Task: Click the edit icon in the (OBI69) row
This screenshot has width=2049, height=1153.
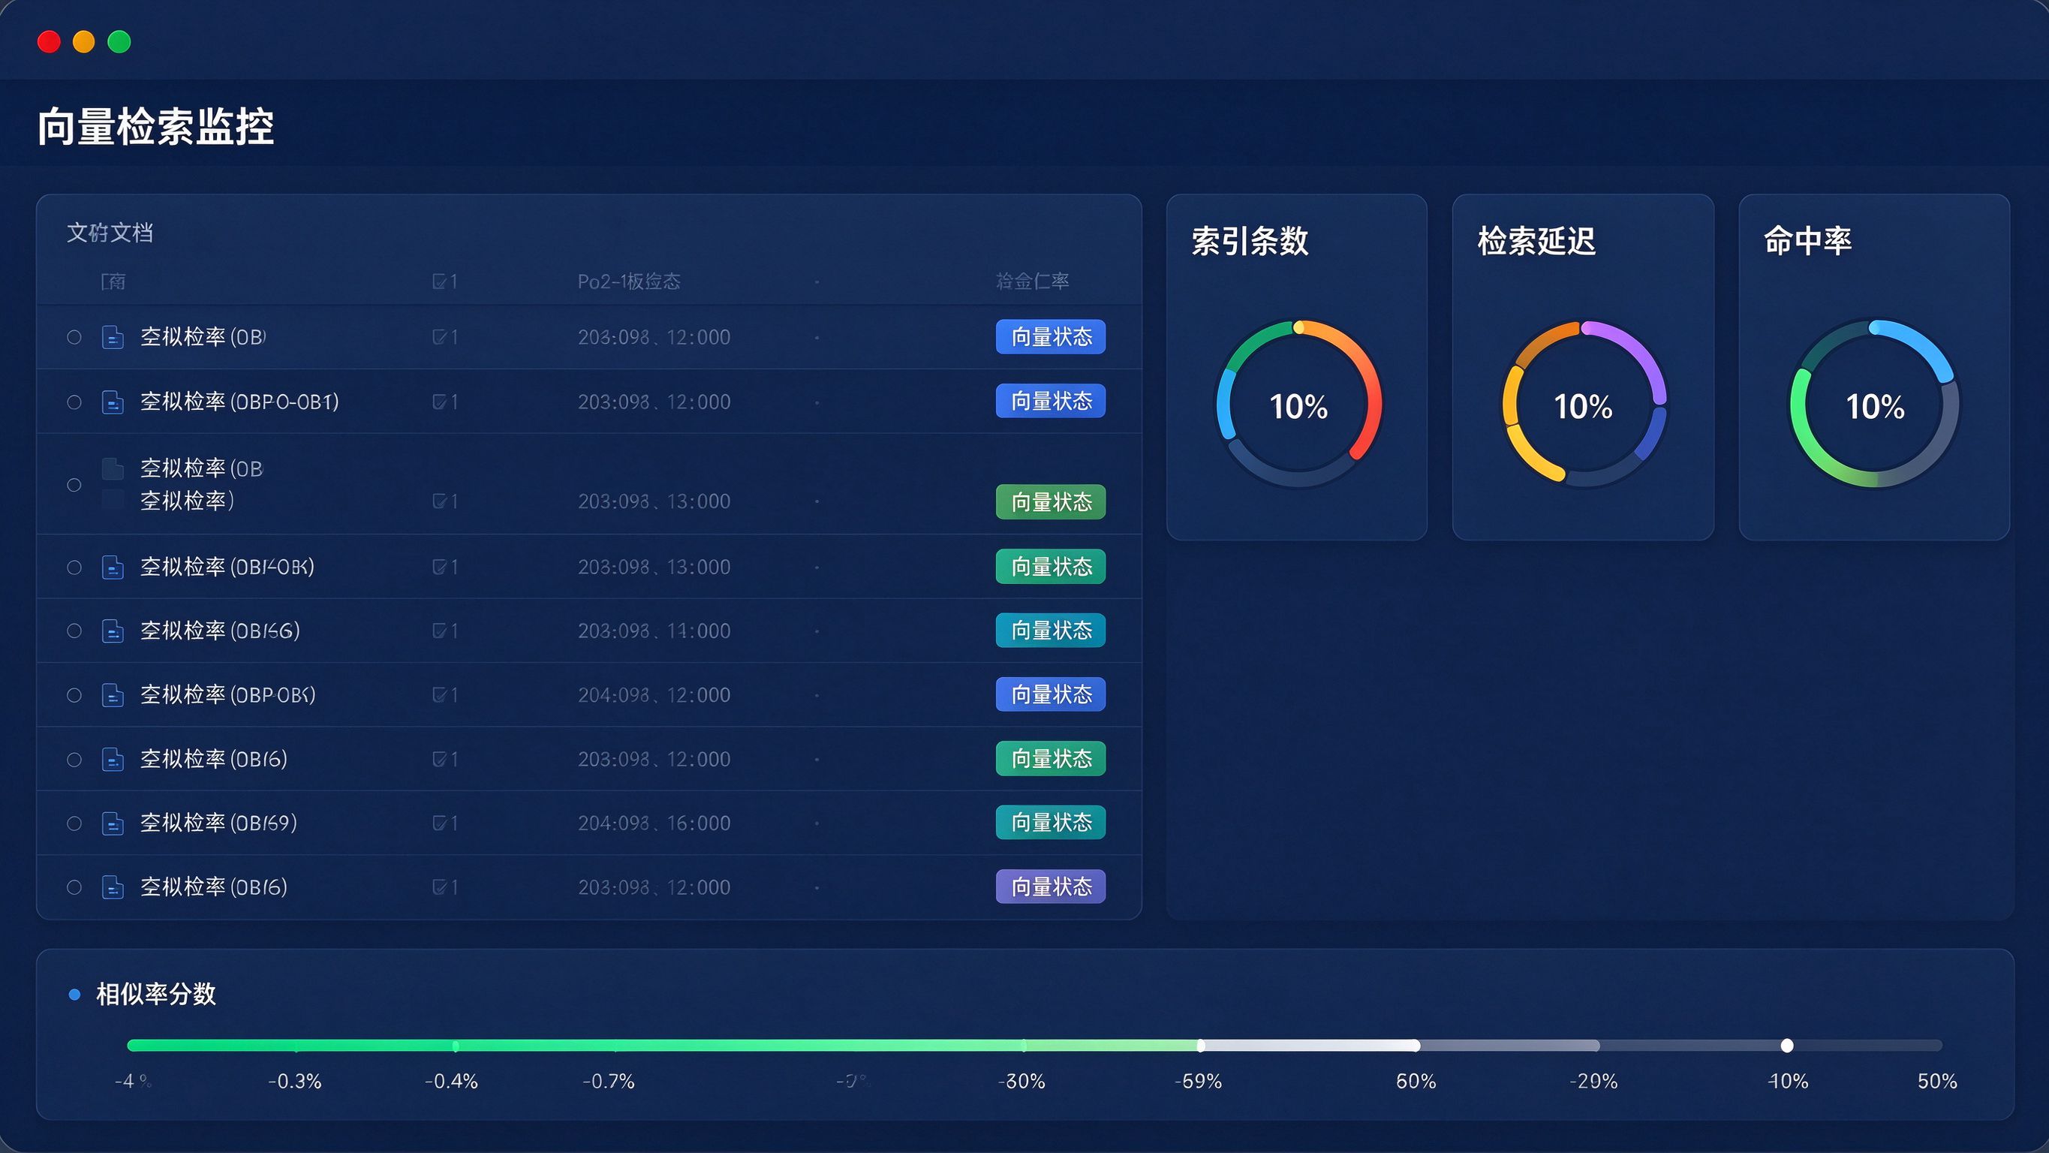Action: pyautogui.click(x=439, y=823)
